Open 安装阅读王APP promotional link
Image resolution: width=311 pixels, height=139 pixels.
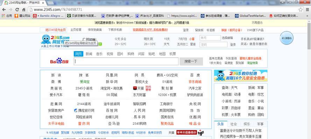(150, 30)
